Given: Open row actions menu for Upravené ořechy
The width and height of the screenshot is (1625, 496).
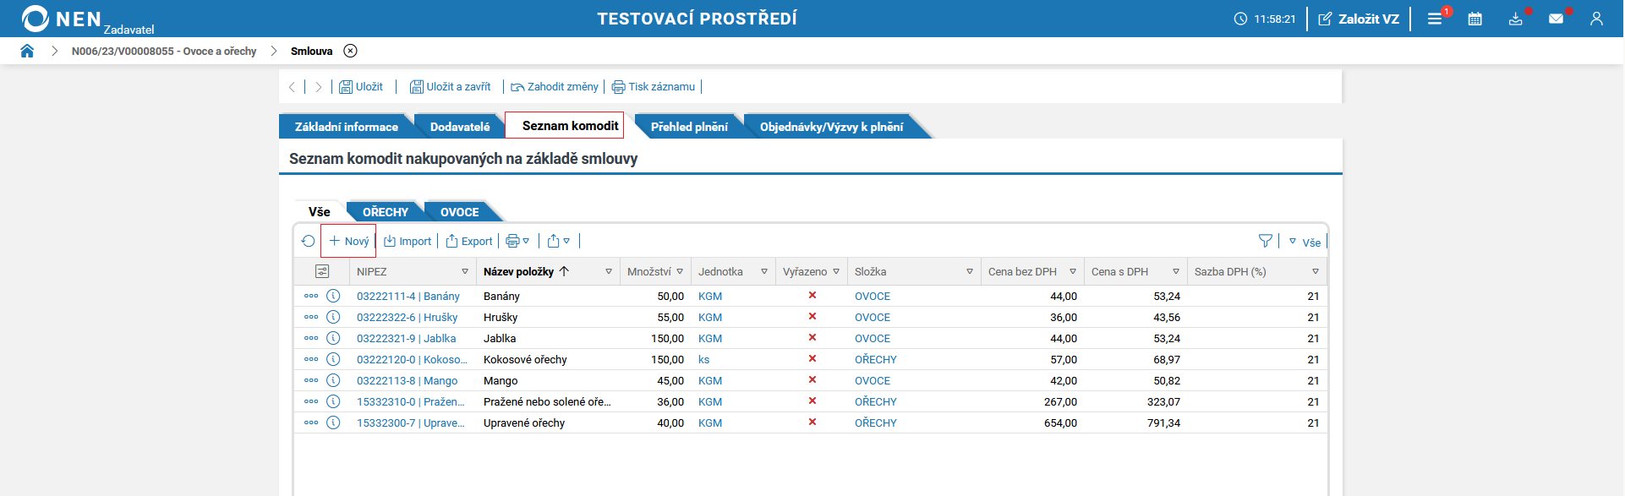Looking at the screenshot, I should pos(311,422).
